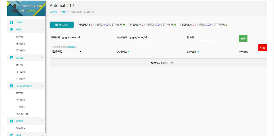The image size is (274, 136).
Task: Open 我的订单 under 服务版
Action: 21,128
